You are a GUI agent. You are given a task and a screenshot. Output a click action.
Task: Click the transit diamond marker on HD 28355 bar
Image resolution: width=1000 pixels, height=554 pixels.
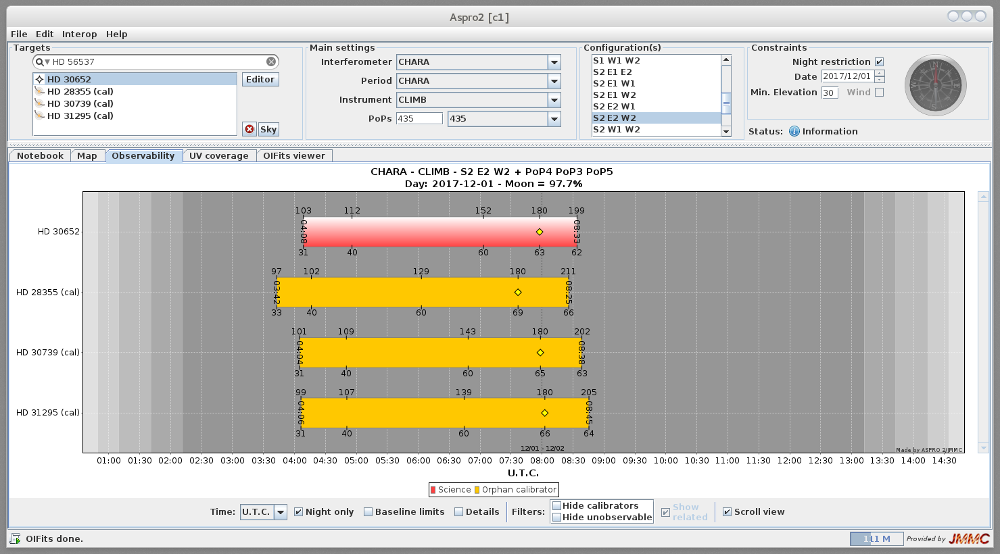click(518, 293)
